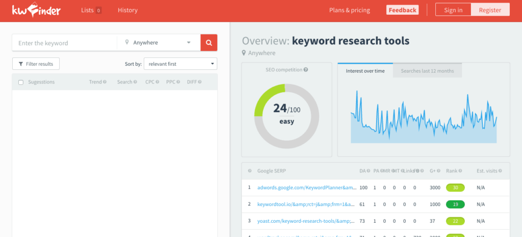
Task: Switch to Searches last 12 months tab
Action: pyautogui.click(x=427, y=71)
